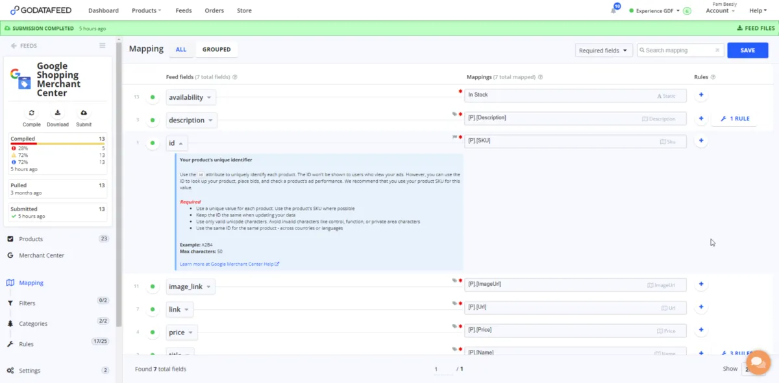Toggle the availability field status dot

(153, 97)
